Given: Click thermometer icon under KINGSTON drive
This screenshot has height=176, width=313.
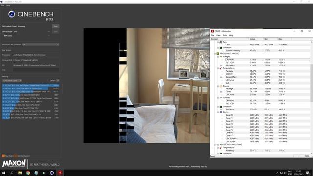Looking at the screenshot, I should [221, 148].
